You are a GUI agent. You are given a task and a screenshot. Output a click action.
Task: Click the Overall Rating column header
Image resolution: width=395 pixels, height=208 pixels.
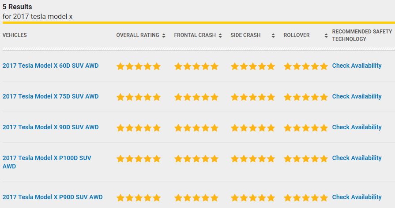[138, 35]
